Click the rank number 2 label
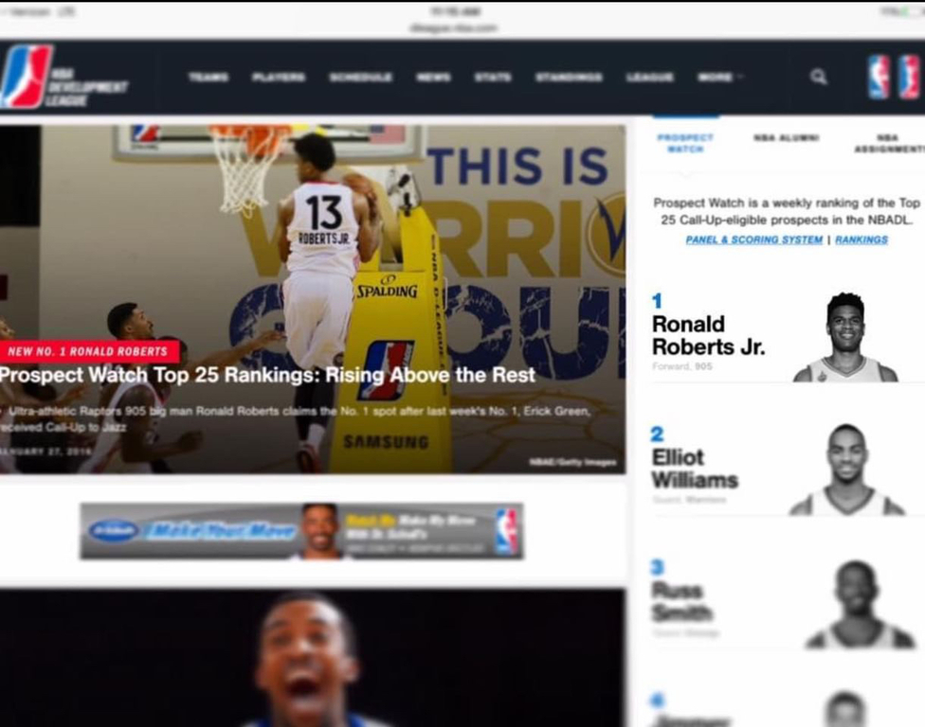Viewport: 925px width, 727px height. pyautogui.click(x=657, y=434)
